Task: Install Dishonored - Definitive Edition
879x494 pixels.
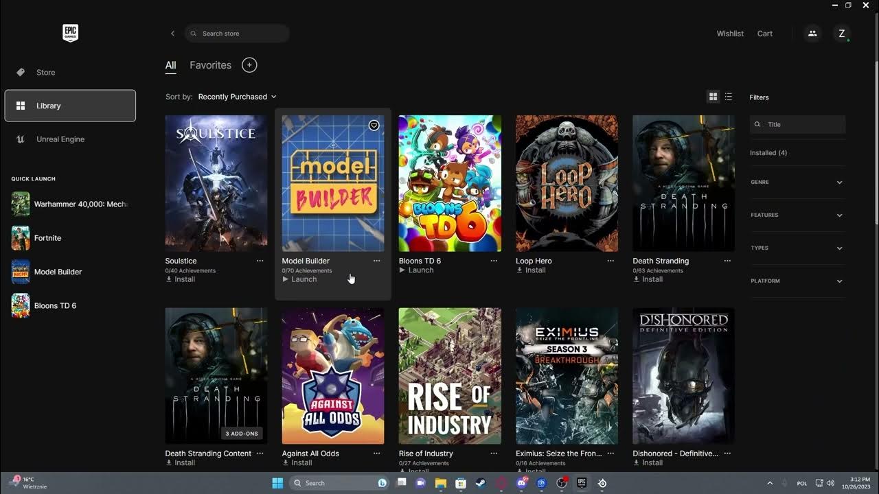Action: click(648, 462)
